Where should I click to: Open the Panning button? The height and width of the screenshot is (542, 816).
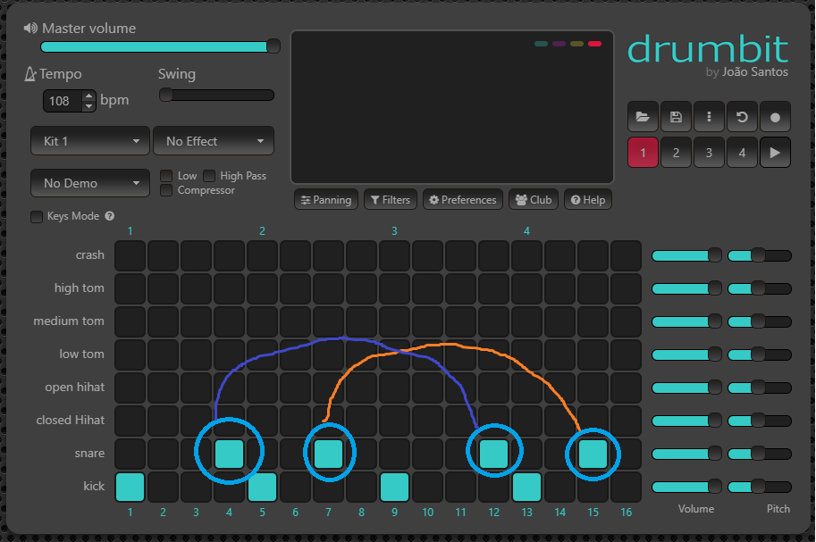(x=326, y=200)
